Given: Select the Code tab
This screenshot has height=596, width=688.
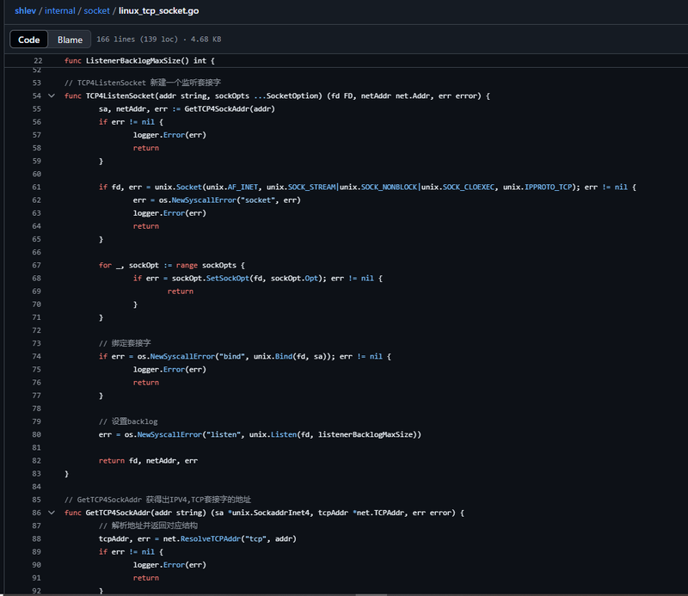Looking at the screenshot, I should tap(29, 40).
